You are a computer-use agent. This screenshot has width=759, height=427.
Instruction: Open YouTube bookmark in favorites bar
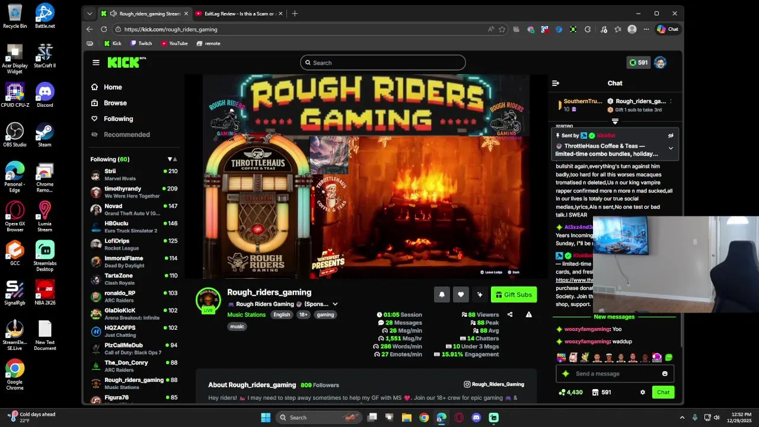point(174,43)
